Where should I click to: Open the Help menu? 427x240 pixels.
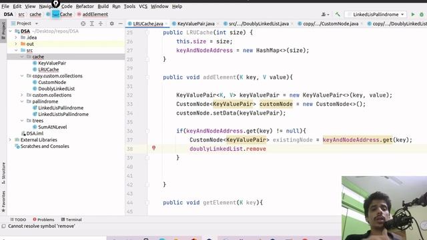tap(177, 6)
